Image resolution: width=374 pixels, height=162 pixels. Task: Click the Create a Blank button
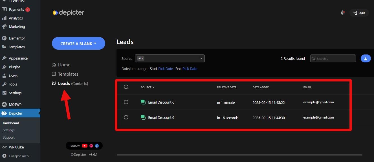tap(78, 43)
